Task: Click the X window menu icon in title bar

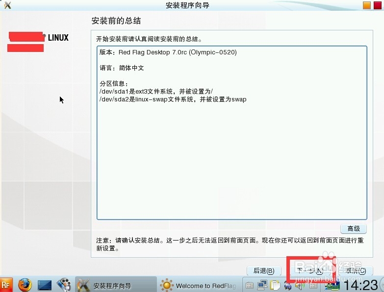Action: tap(7, 5)
